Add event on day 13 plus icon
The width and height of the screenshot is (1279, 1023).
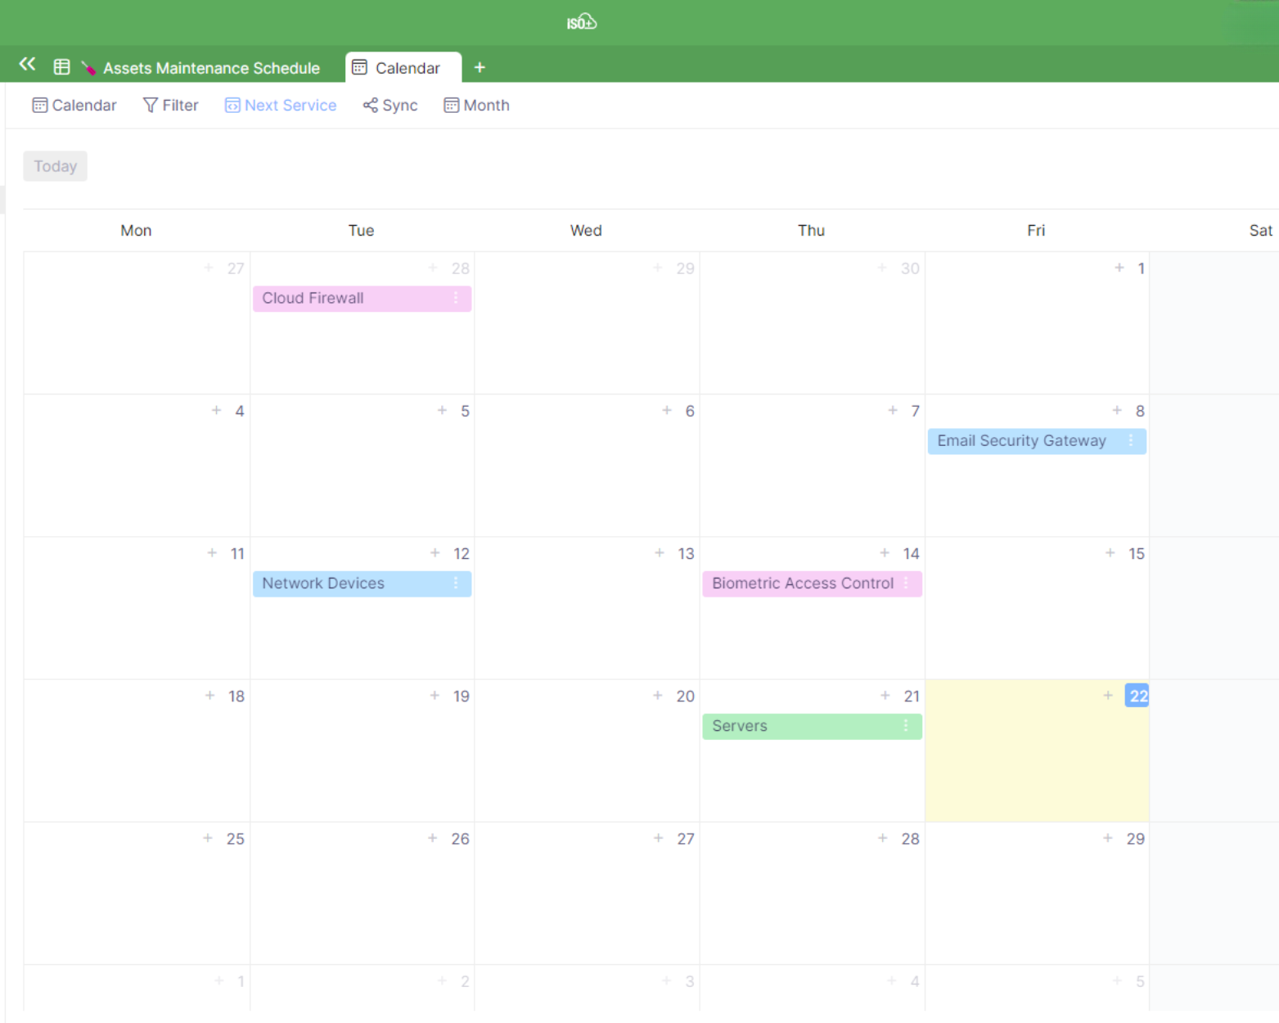[660, 553]
